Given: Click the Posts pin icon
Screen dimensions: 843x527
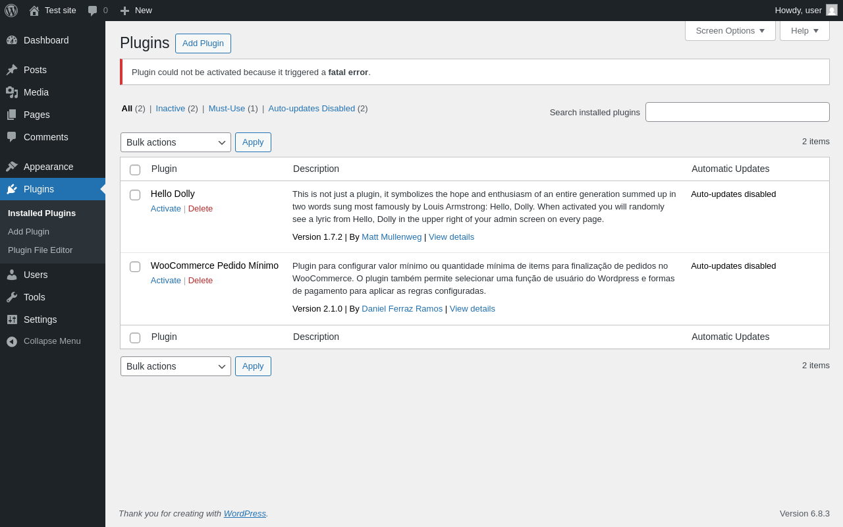Looking at the screenshot, I should (x=12, y=70).
